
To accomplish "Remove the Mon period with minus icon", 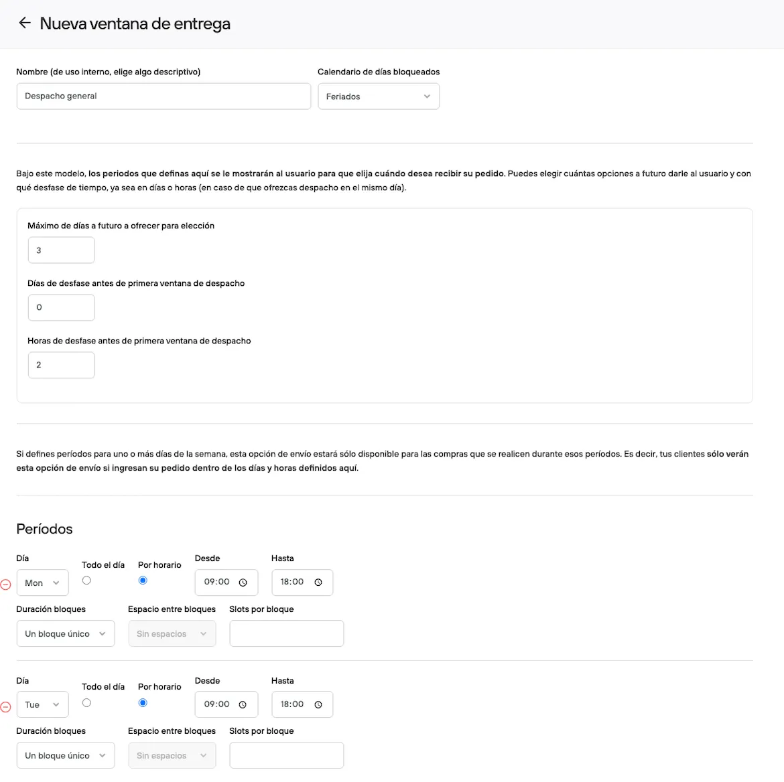I will tap(5, 584).
